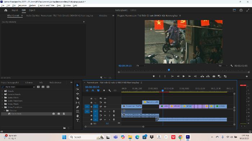Add marker in Program monitor

point(154,76)
